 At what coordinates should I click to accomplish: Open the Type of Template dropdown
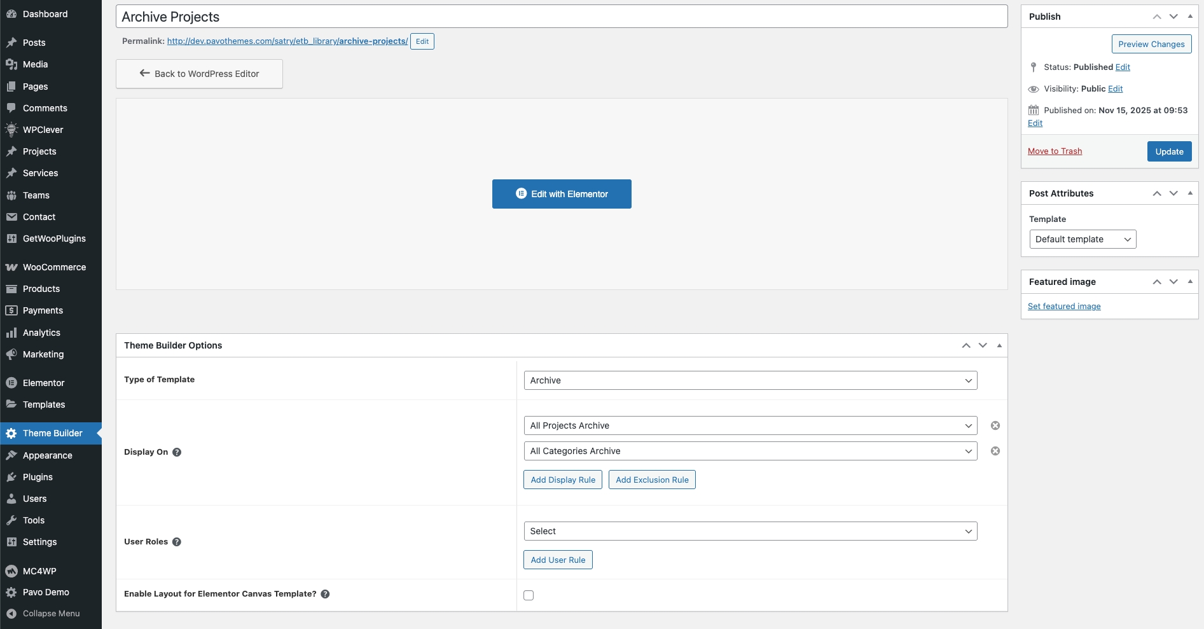tap(750, 380)
